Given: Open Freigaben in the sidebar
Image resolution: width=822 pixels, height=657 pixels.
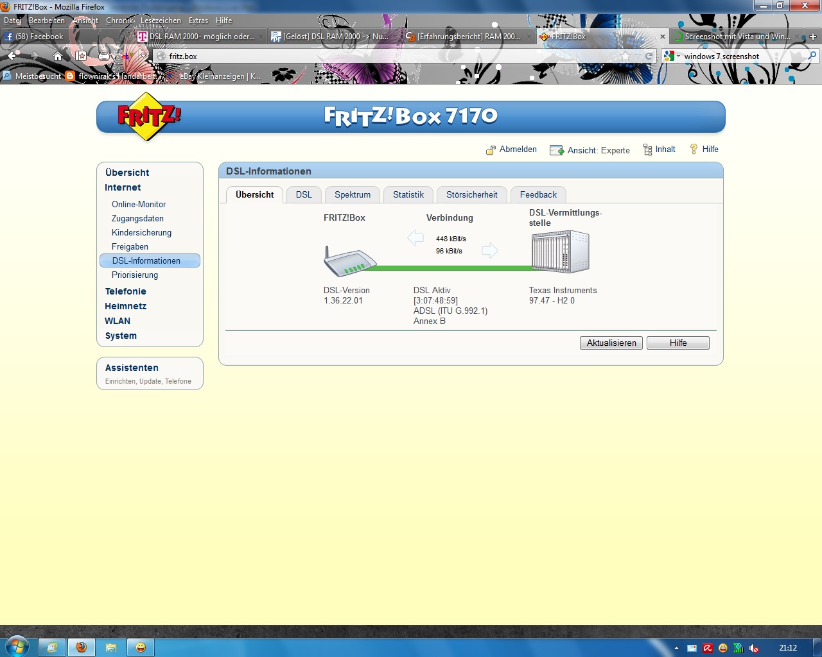Looking at the screenshot, I should coord(130,246).
